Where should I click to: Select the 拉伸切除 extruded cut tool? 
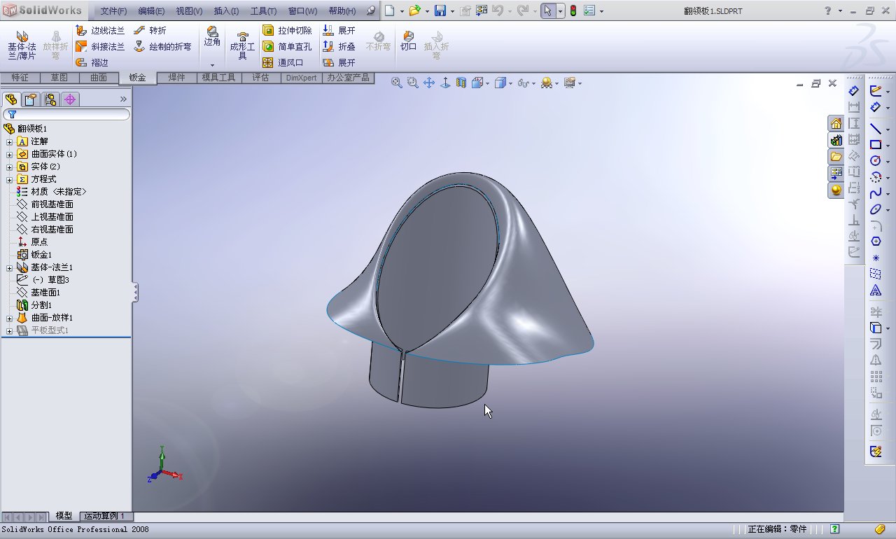point(287,31)
